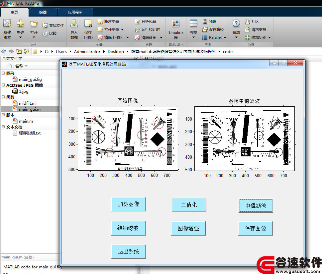Collapse the ACDSee JPEG 图像 group

pyautogui.click(x=3, y=85)
